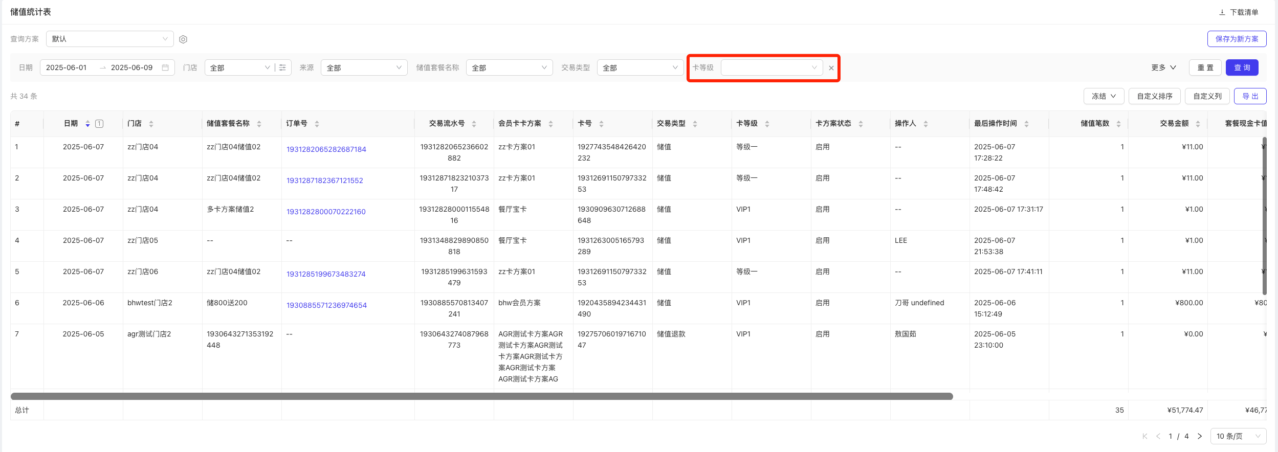Viewport: 1278px width, 452px height.
Task: Click 重置 button
Action: click(x=1205, y=67)
